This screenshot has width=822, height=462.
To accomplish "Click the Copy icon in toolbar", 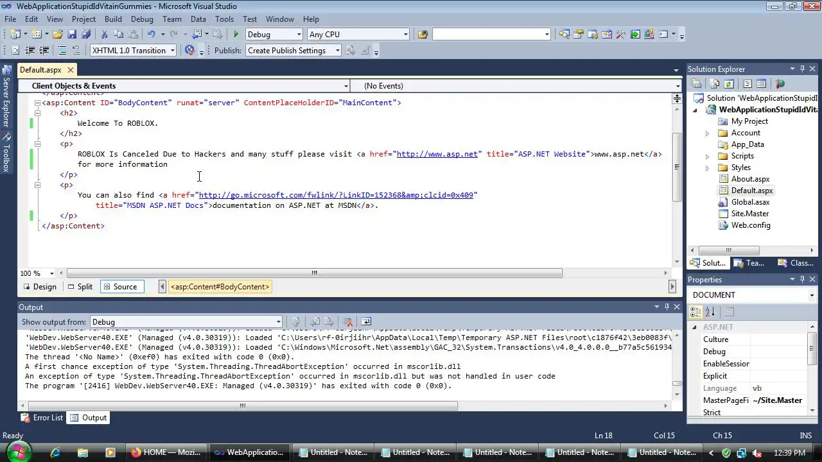I will point(118,34).
